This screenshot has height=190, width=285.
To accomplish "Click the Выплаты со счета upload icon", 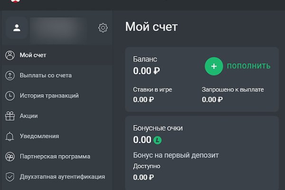I will 9,76.
